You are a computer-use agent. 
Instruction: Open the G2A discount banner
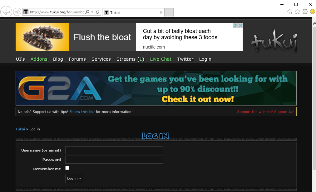click(156, 88)
